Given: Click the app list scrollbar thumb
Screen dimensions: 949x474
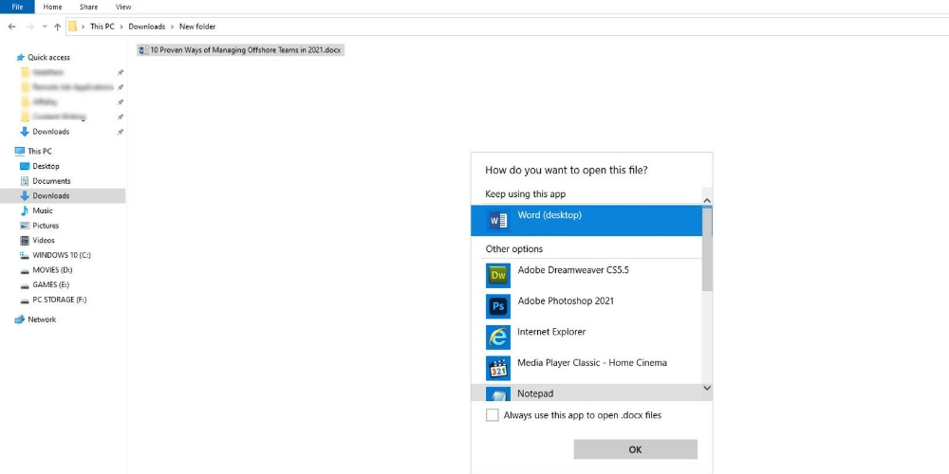Looking at the screenshot, I should (707, 249).
